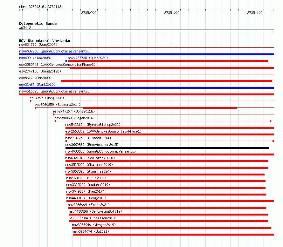Click the left arrow end of the ruler
The width and height of the screenshot is (283, 247).
20,10
